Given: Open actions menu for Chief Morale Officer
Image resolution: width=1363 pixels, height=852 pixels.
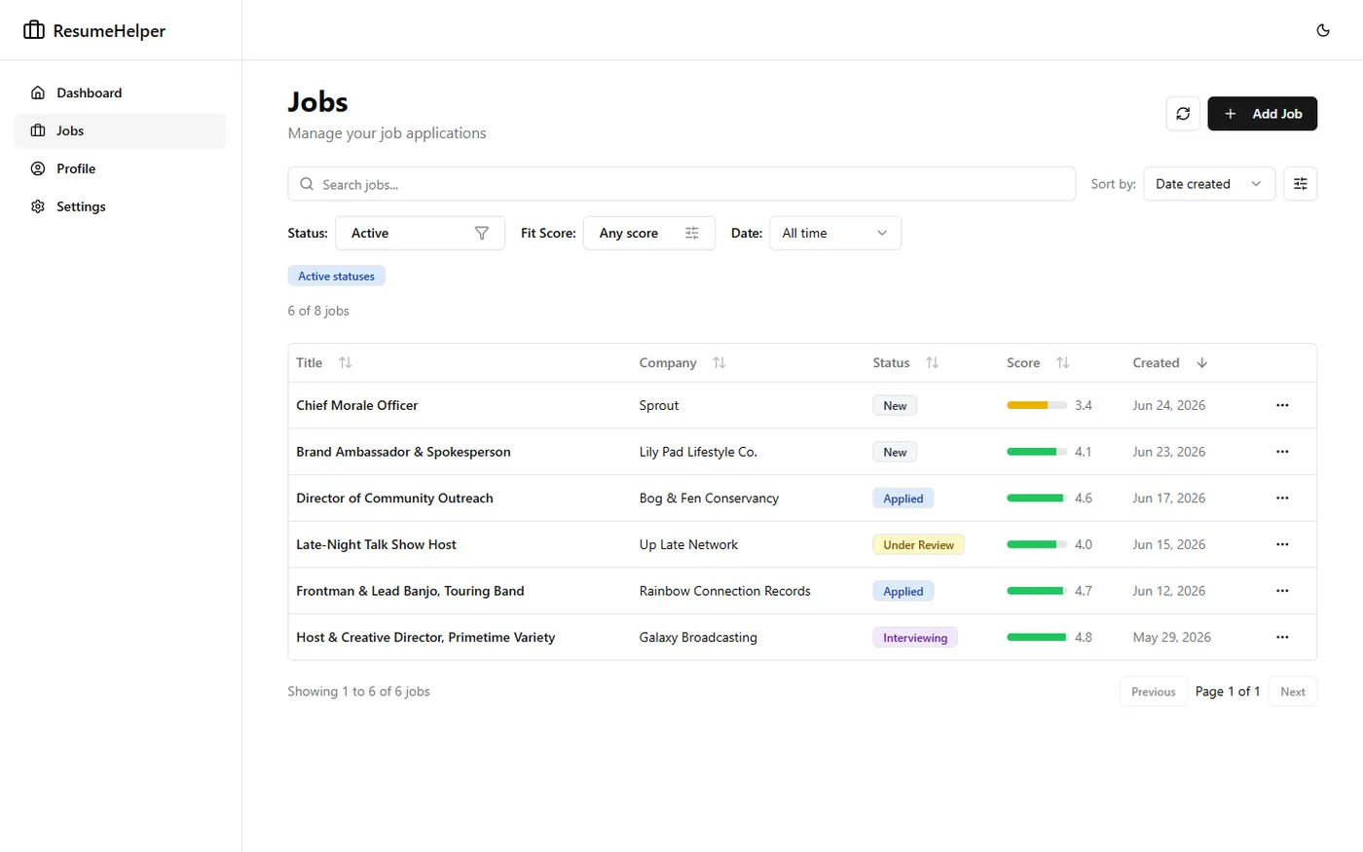Looking at the screenshot, I should 1282,405.
